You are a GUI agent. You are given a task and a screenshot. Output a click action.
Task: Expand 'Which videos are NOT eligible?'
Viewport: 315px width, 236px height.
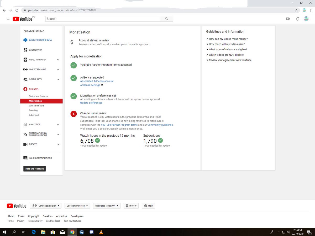tap(225, 55)
